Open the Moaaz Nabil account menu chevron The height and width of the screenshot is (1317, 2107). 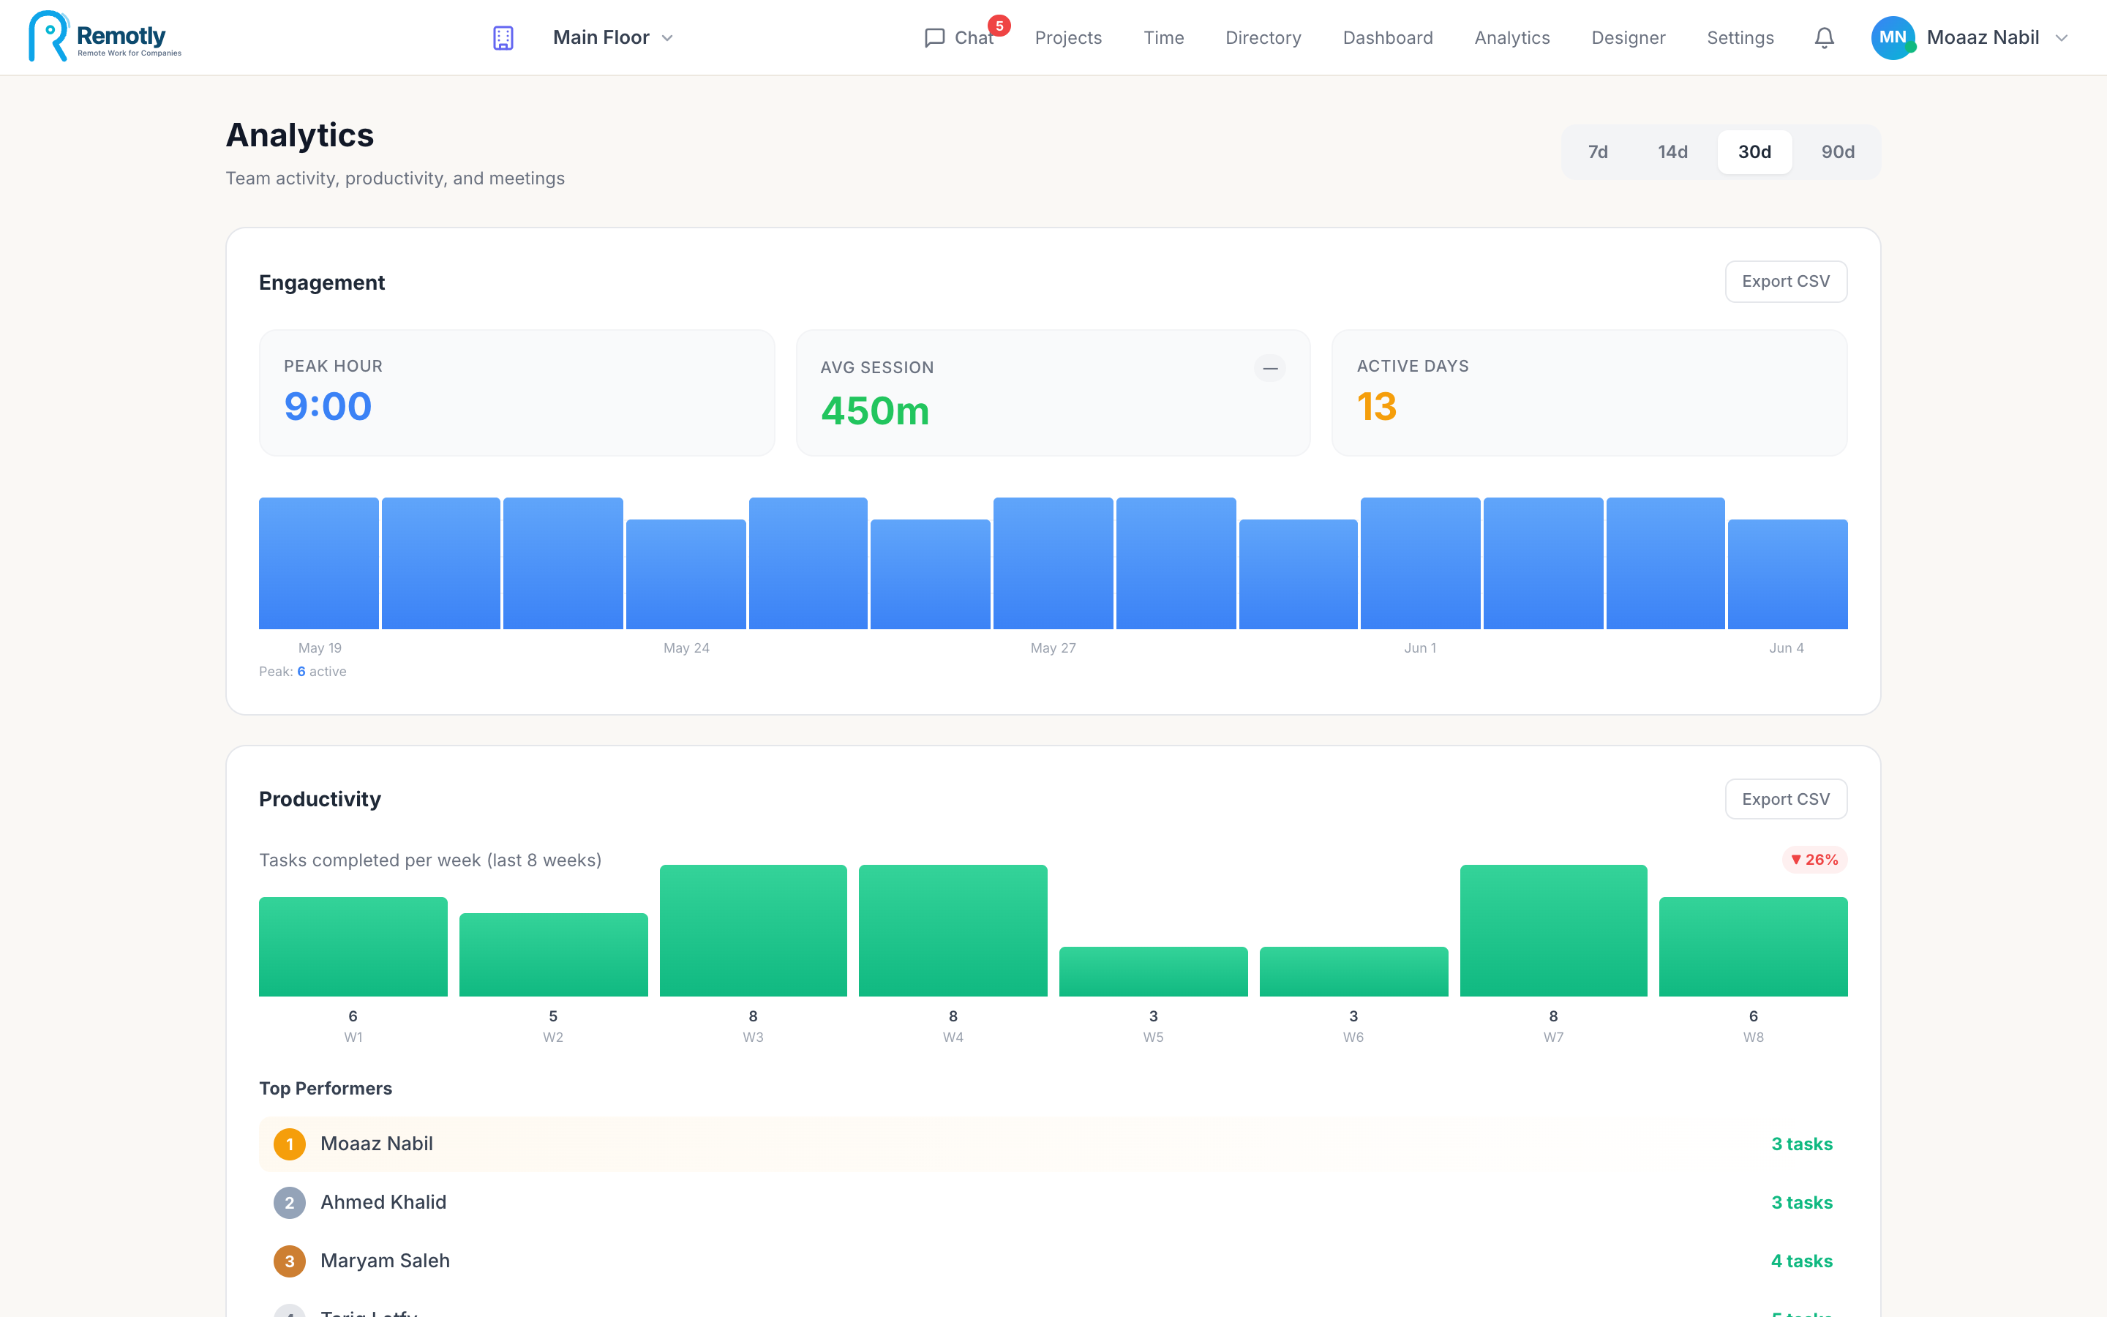(2062, 37)
